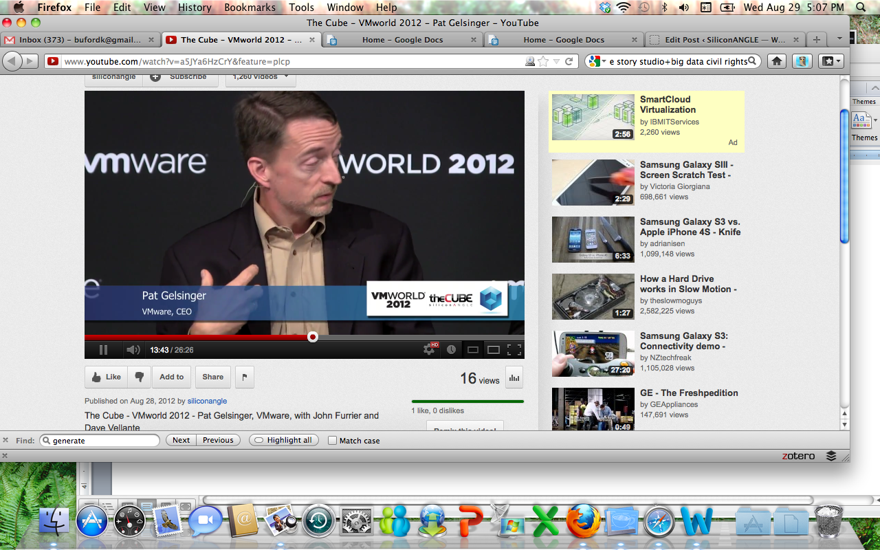The width and height of the screenshot is (880, 550).
Task: Switch the player to small size
Action: coord(472,350)
